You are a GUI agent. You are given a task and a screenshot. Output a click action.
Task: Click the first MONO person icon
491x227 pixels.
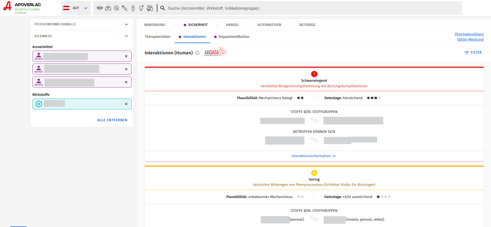coord(39,56)
